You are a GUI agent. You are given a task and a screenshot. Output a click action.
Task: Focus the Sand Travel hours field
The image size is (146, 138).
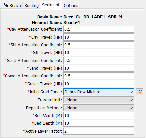tap(99, 68)
